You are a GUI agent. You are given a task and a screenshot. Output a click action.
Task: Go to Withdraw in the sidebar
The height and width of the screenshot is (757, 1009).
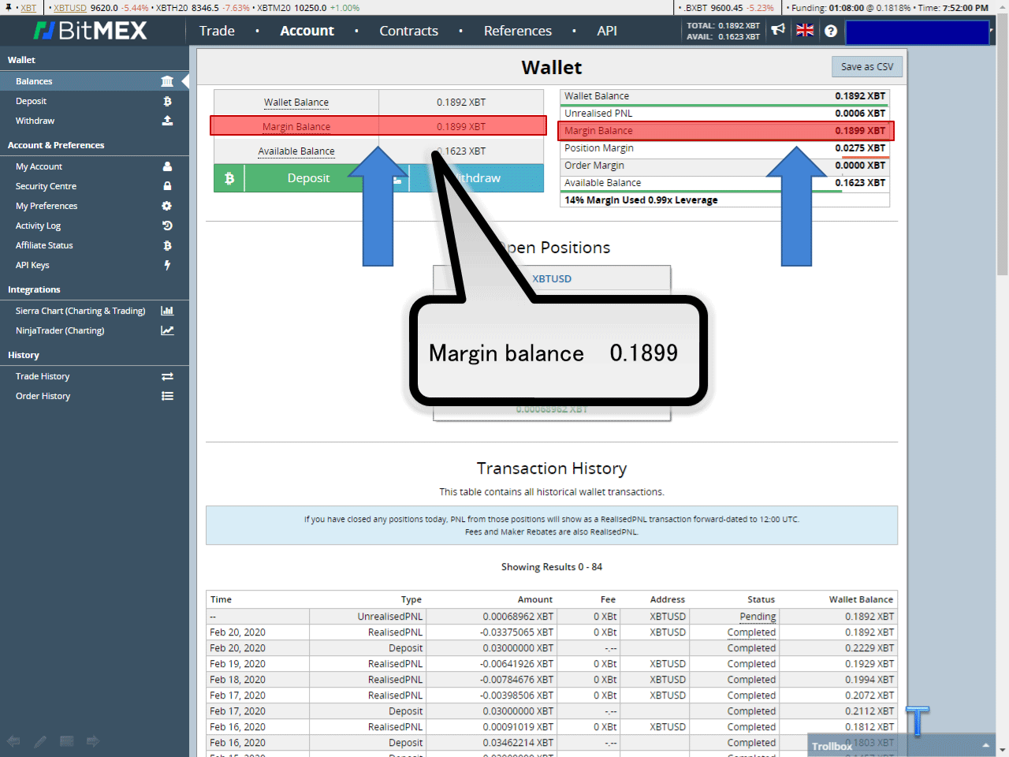pos(35,121)
